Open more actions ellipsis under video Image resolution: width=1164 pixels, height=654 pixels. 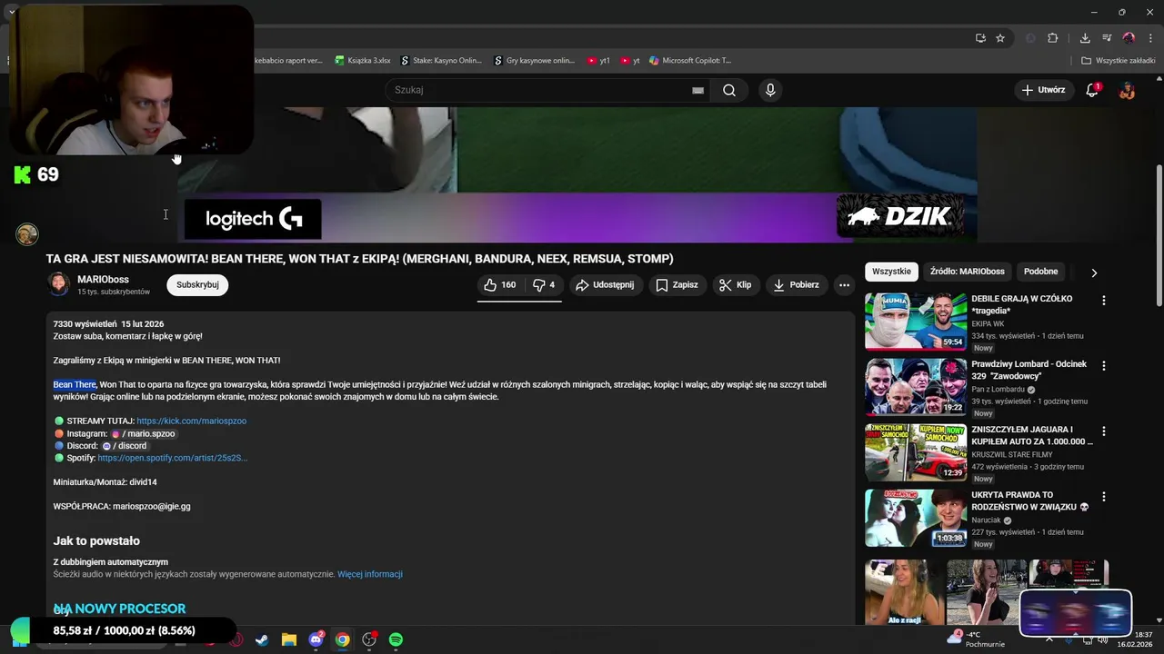(x=844, y=285)
